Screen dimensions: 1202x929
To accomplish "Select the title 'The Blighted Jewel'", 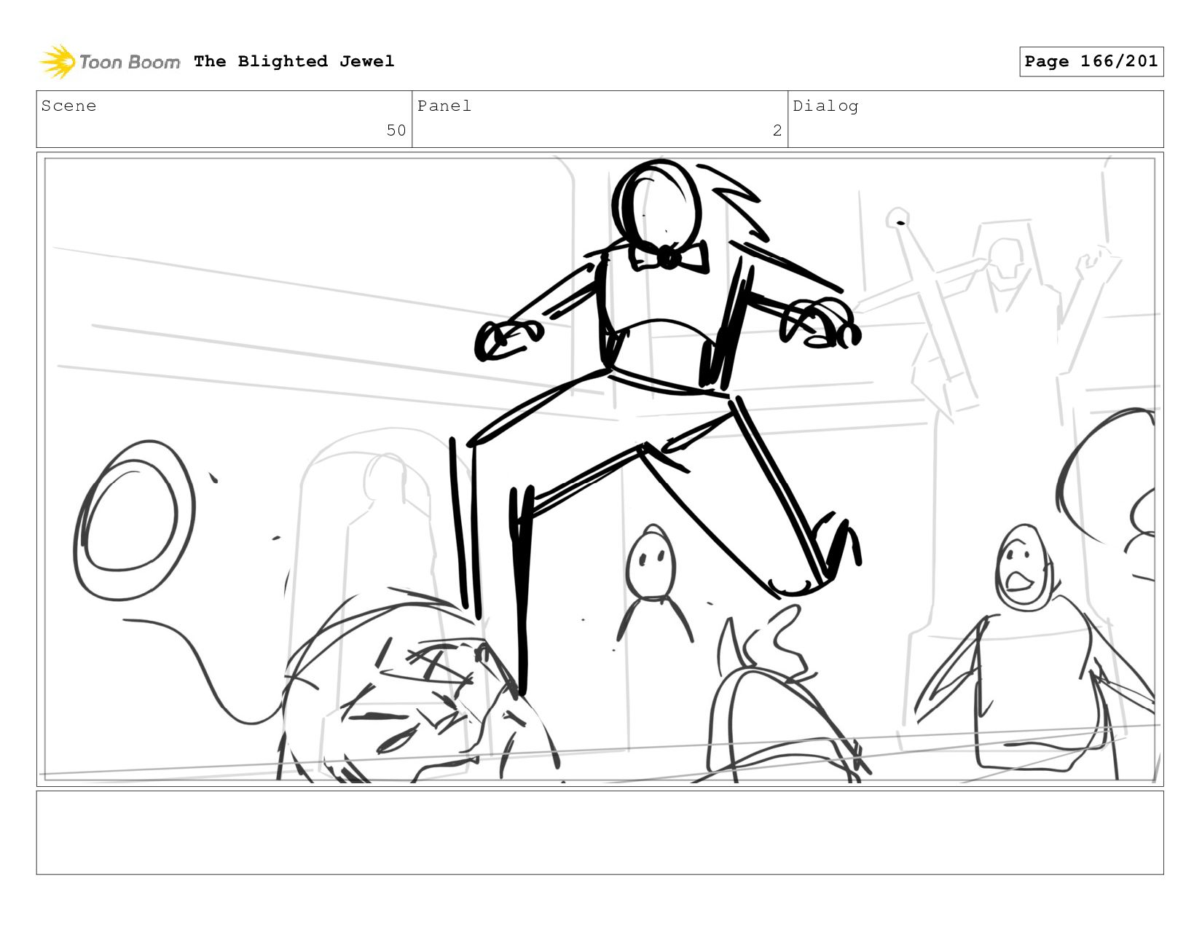I will [294, 61].
